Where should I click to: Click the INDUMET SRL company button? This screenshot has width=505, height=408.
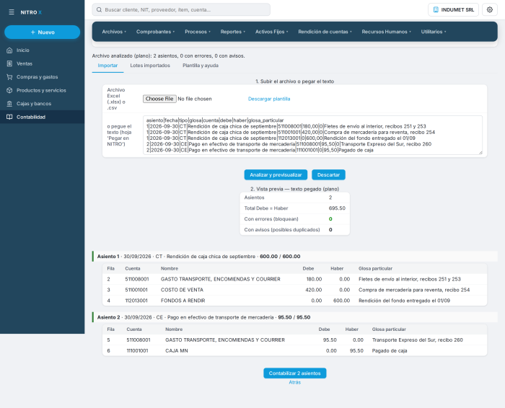pos(453,9)
